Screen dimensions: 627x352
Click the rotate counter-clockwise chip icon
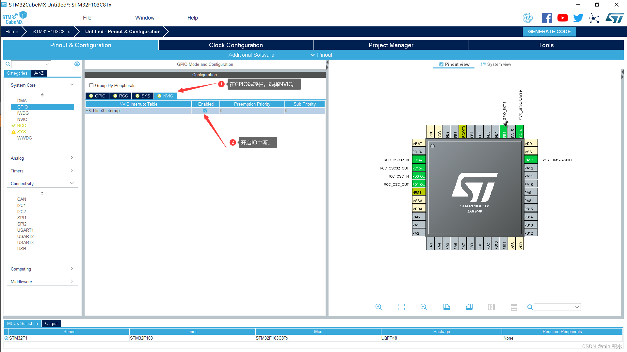[469, 307]
